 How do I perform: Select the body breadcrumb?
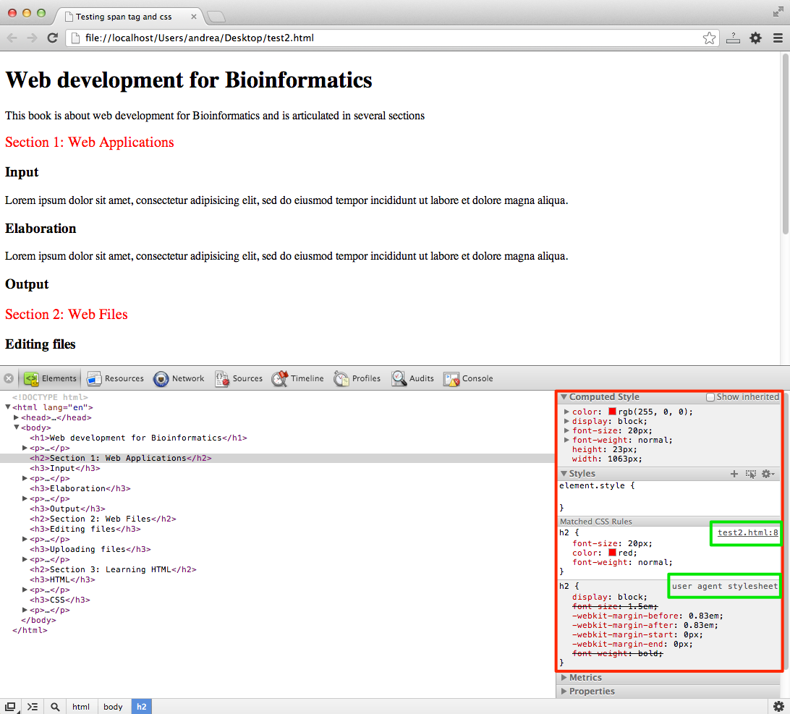pos(113,707)
